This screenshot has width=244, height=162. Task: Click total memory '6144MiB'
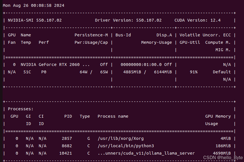coord(163,72)
